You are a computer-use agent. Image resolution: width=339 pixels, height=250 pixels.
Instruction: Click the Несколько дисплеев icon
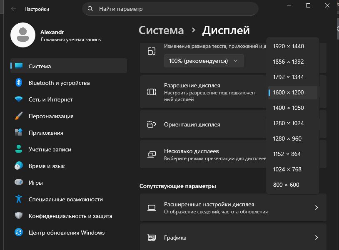(152, 154)
